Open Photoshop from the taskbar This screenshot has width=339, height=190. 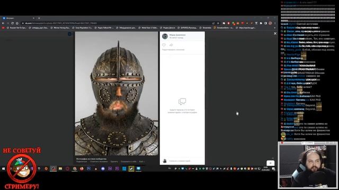(88, 168)
